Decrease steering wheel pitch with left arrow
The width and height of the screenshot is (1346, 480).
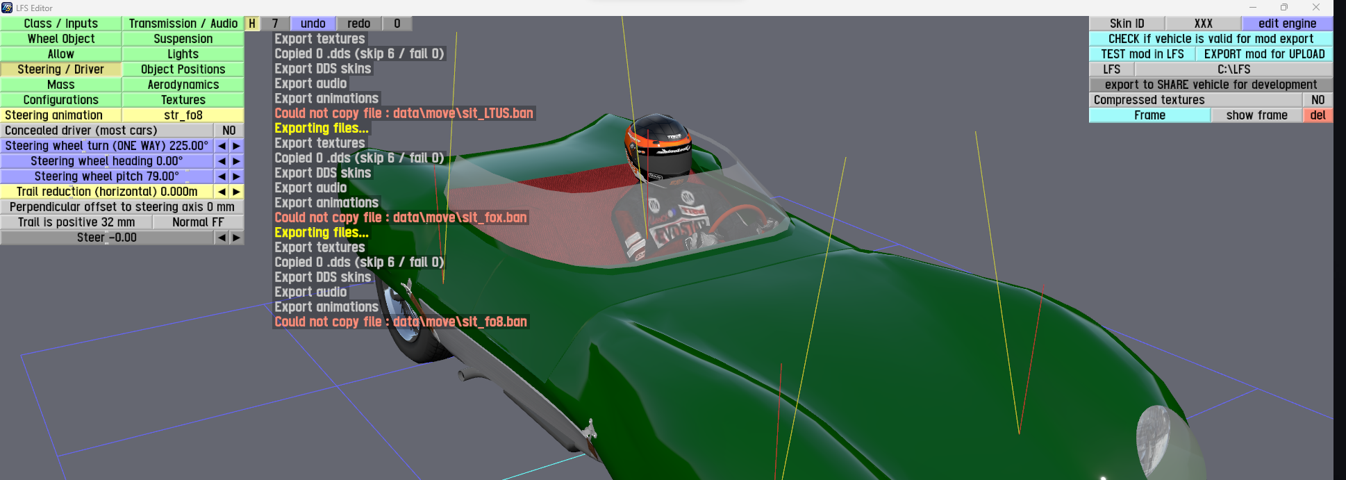tap(222, 176)
